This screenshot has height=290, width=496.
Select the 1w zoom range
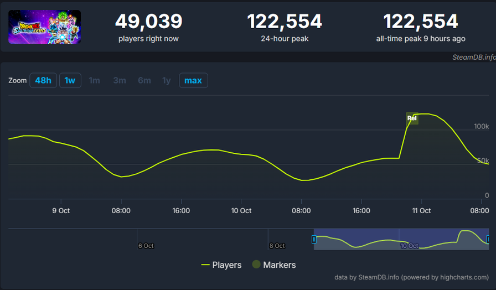tap(70, 80)
